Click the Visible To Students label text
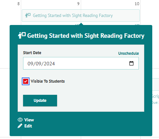 click(x=48, y=81)
